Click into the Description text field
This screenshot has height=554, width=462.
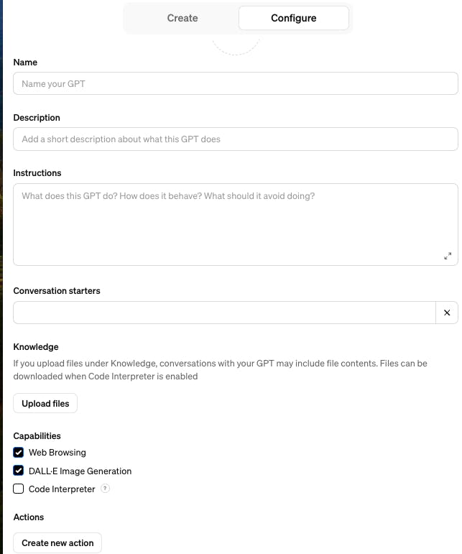236,139
